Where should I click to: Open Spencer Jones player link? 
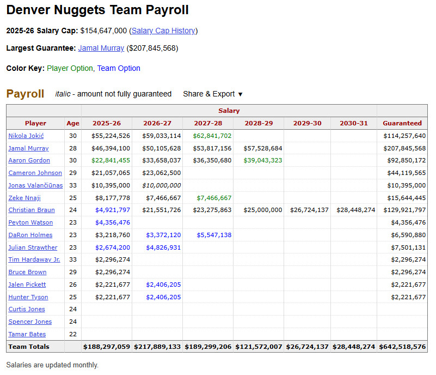pos(30,322)
